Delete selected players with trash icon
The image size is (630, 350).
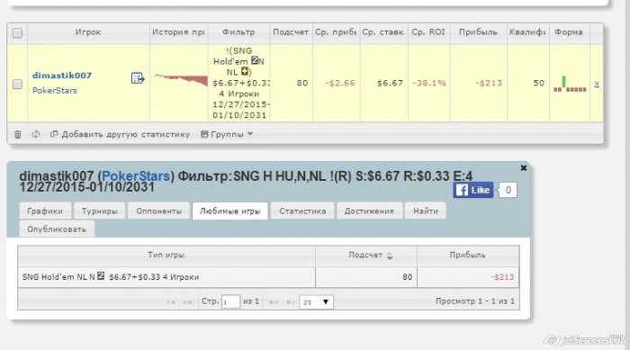18,134
